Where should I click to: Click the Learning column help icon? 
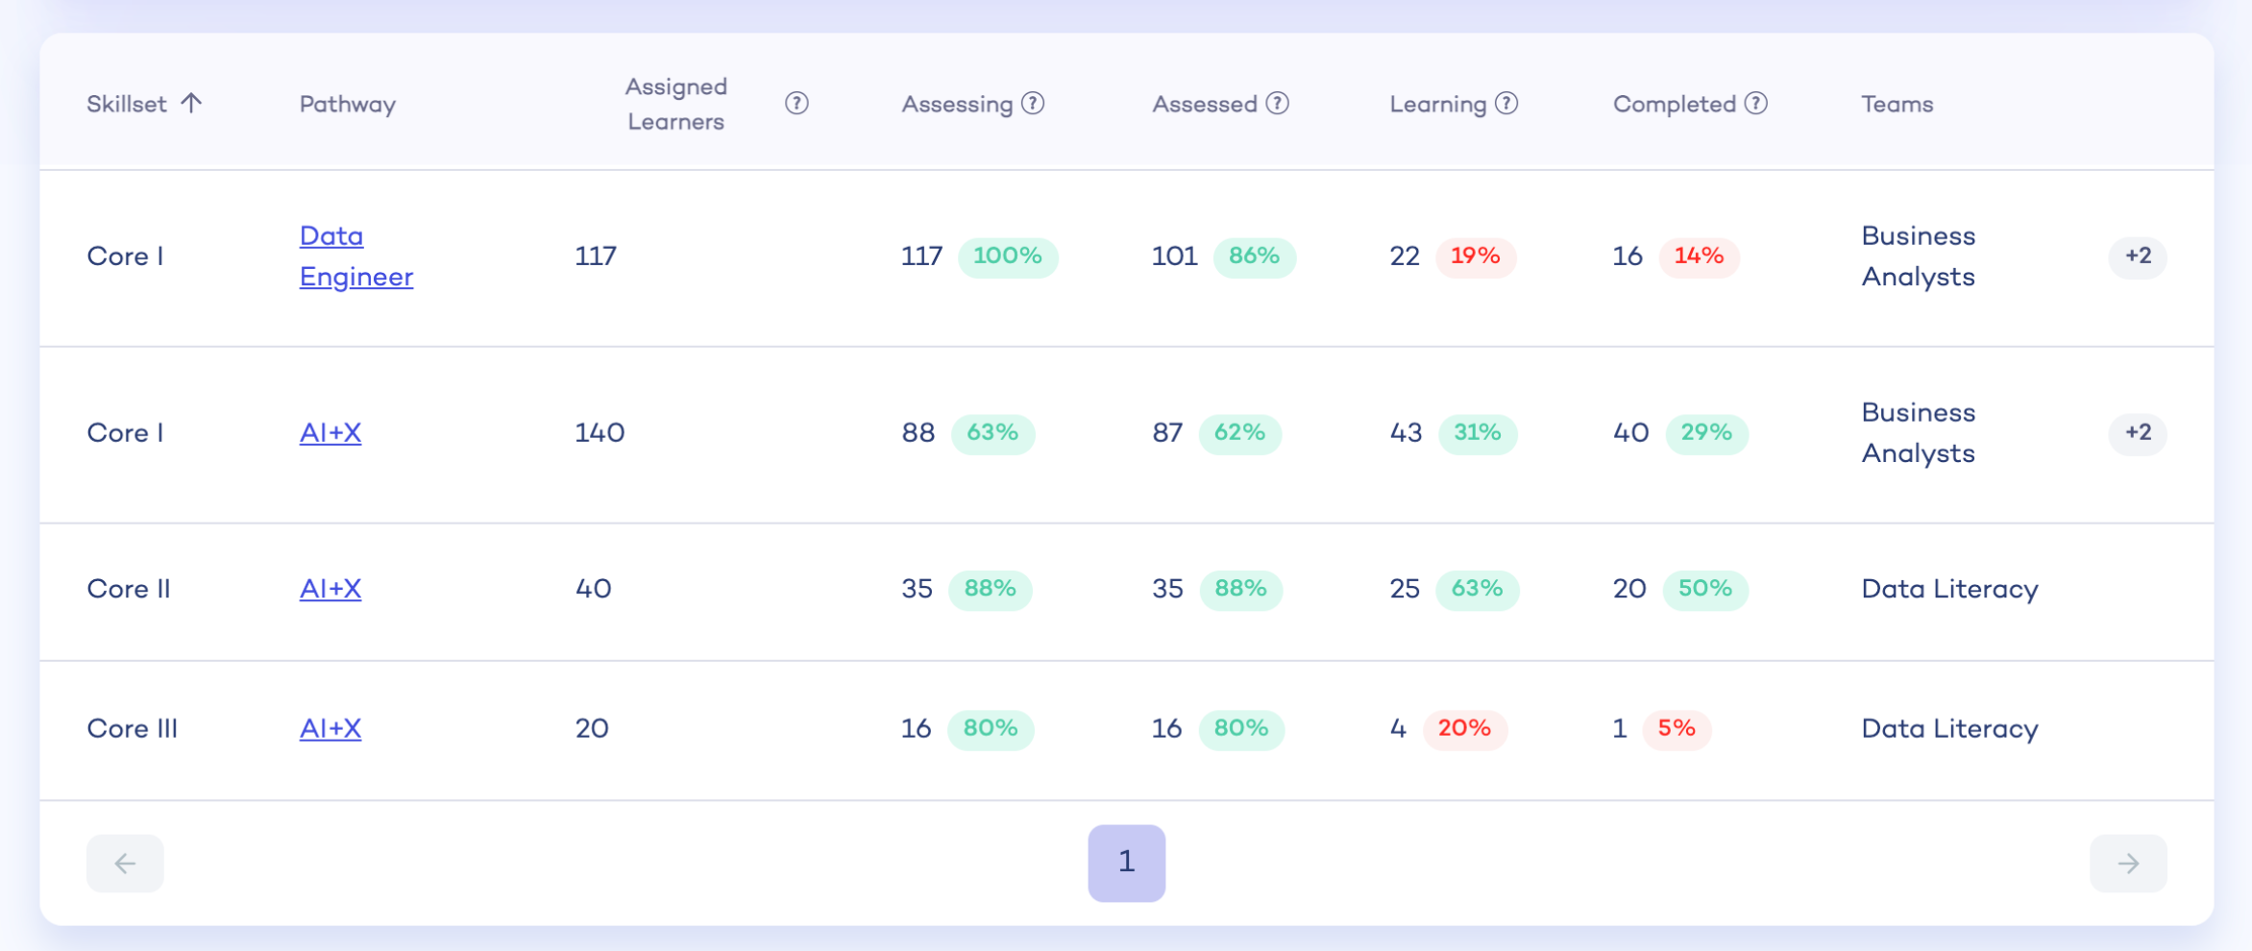(x=1505, y=103)
